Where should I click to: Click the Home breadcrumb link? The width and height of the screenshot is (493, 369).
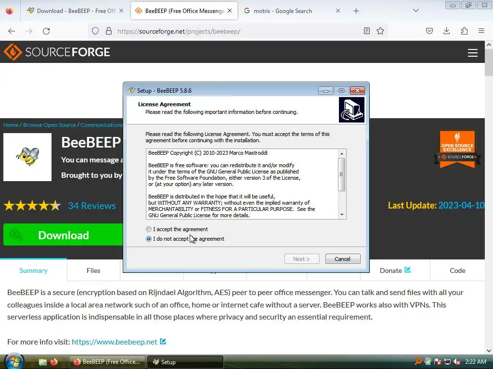(x=11, y=125)
